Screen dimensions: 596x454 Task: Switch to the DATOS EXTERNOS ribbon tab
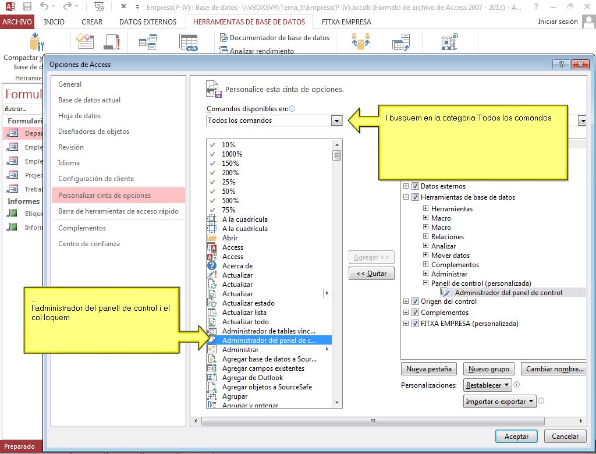pyautogui.click(x=148, y=22)
